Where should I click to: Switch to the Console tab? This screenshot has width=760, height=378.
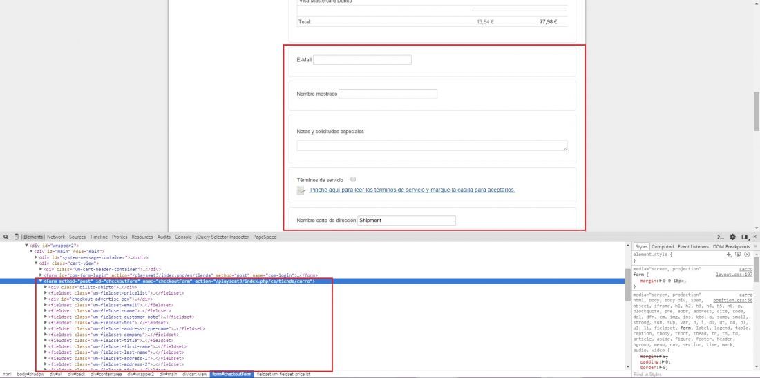pos(183,237)
